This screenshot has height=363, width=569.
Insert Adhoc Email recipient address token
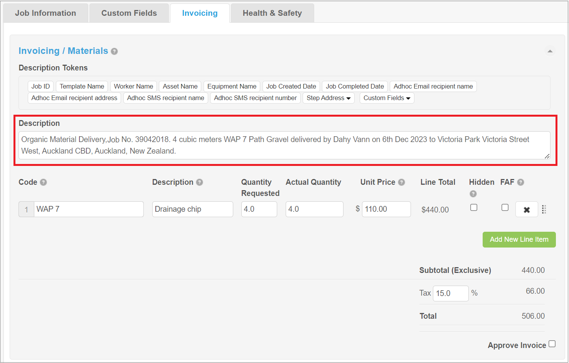click(74, 98)
